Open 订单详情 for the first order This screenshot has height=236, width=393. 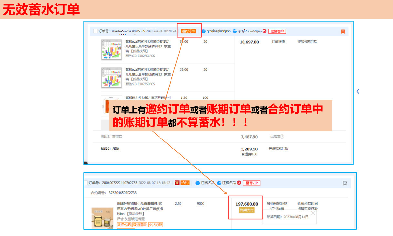click(278, 42)
